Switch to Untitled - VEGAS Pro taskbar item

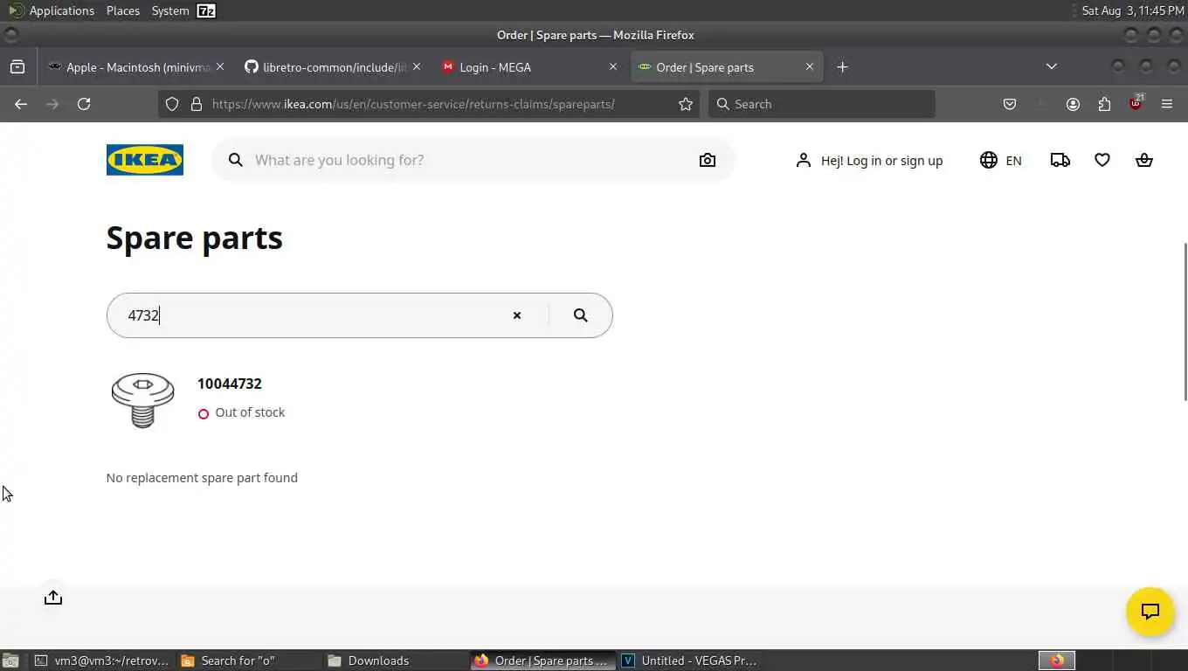(x=690, y=661)
